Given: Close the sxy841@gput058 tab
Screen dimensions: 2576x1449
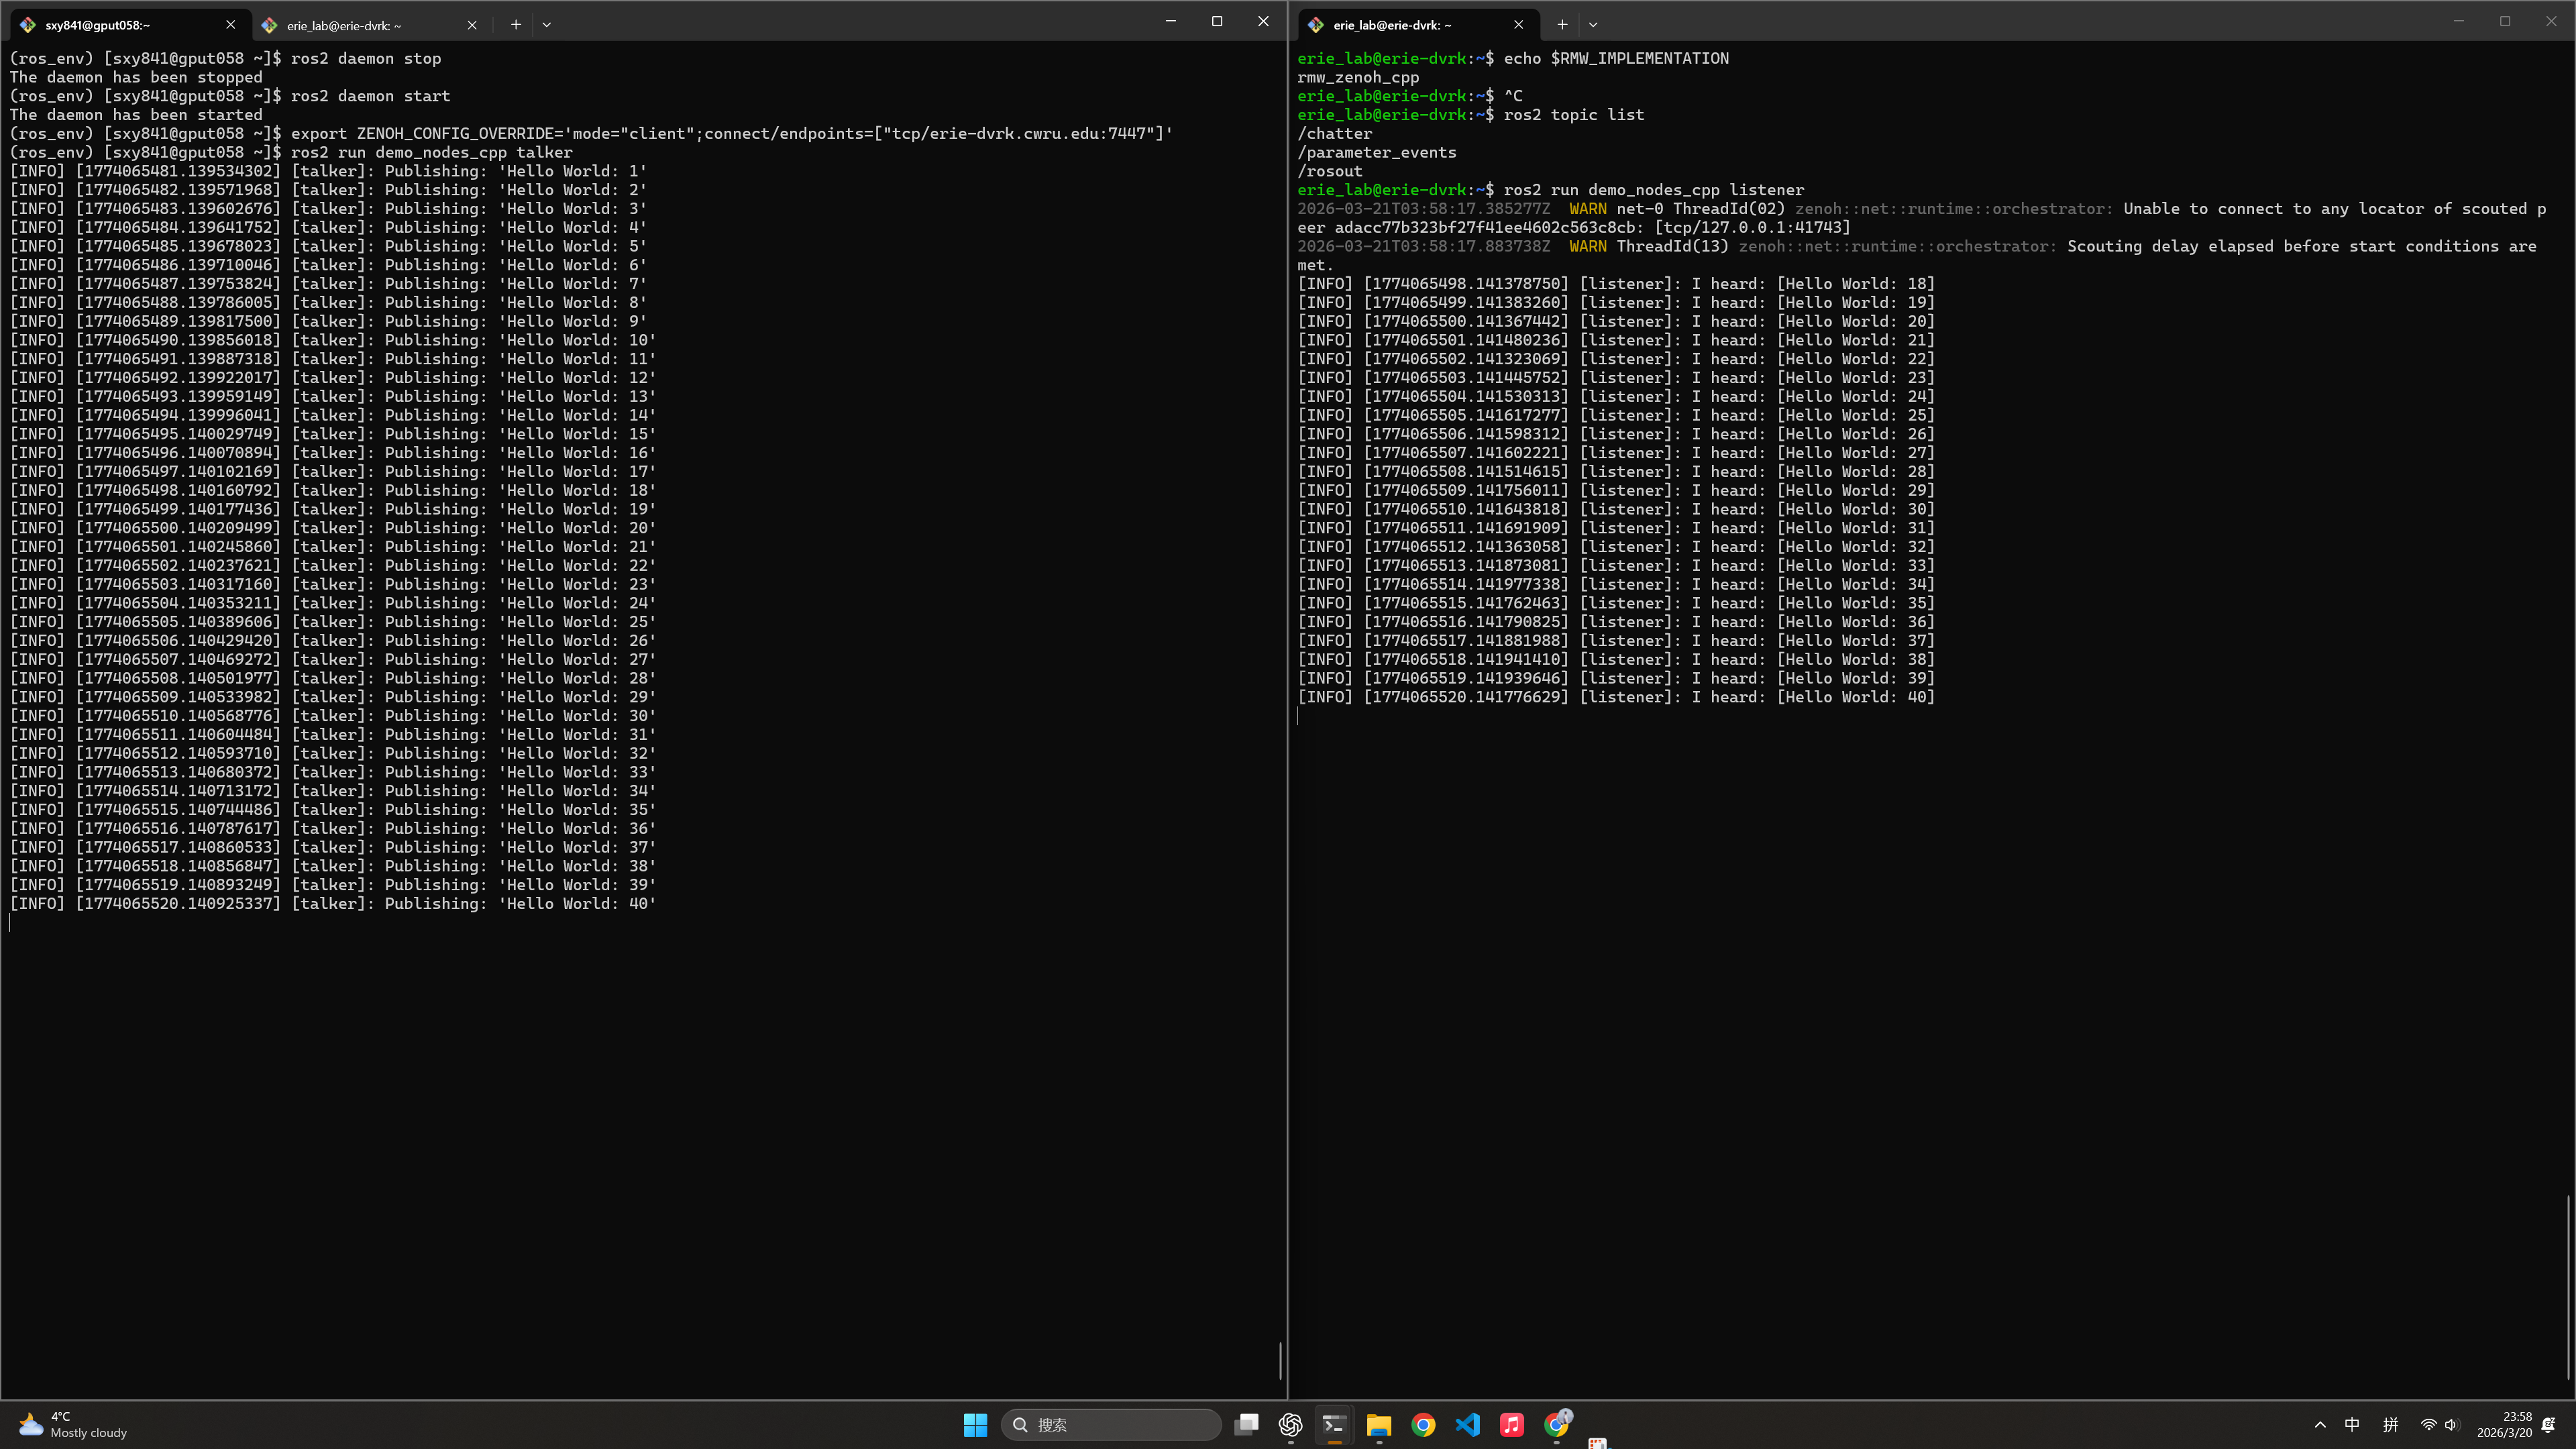Looking at the screenshot, I should [231, 25].
